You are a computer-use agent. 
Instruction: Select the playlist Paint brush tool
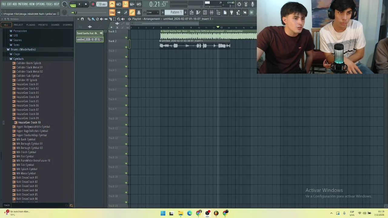tap(93, 19)
